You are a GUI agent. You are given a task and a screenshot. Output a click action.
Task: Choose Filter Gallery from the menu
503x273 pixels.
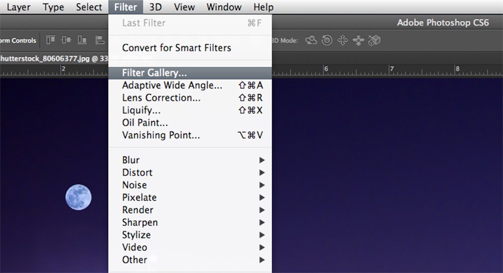pos(154,73)
